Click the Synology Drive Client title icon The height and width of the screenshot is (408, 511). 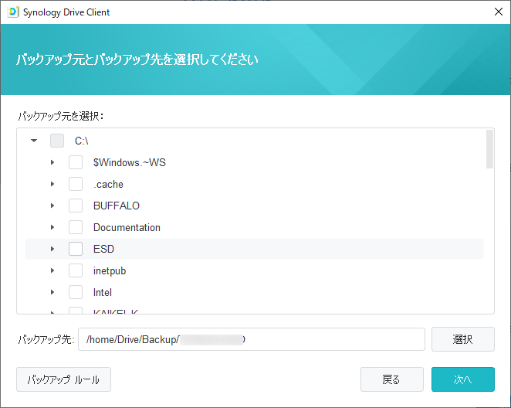13,12
